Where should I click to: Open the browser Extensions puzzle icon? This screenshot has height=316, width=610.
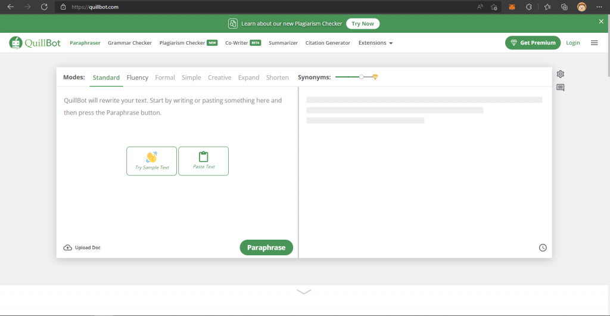(x=529, y=7)
